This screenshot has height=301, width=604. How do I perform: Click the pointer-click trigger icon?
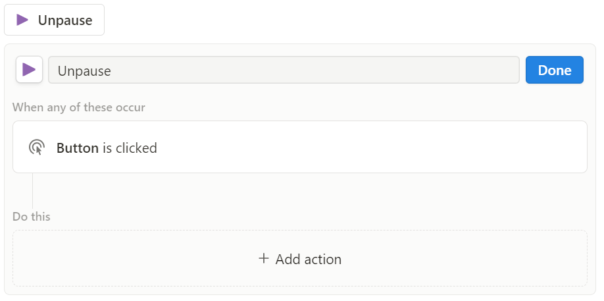[37, 148]
